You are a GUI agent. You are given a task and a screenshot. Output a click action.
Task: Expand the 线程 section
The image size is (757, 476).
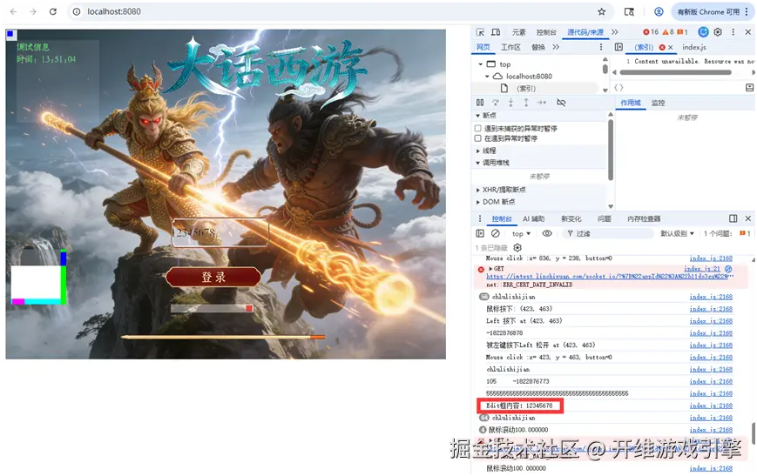pos(478,151)
